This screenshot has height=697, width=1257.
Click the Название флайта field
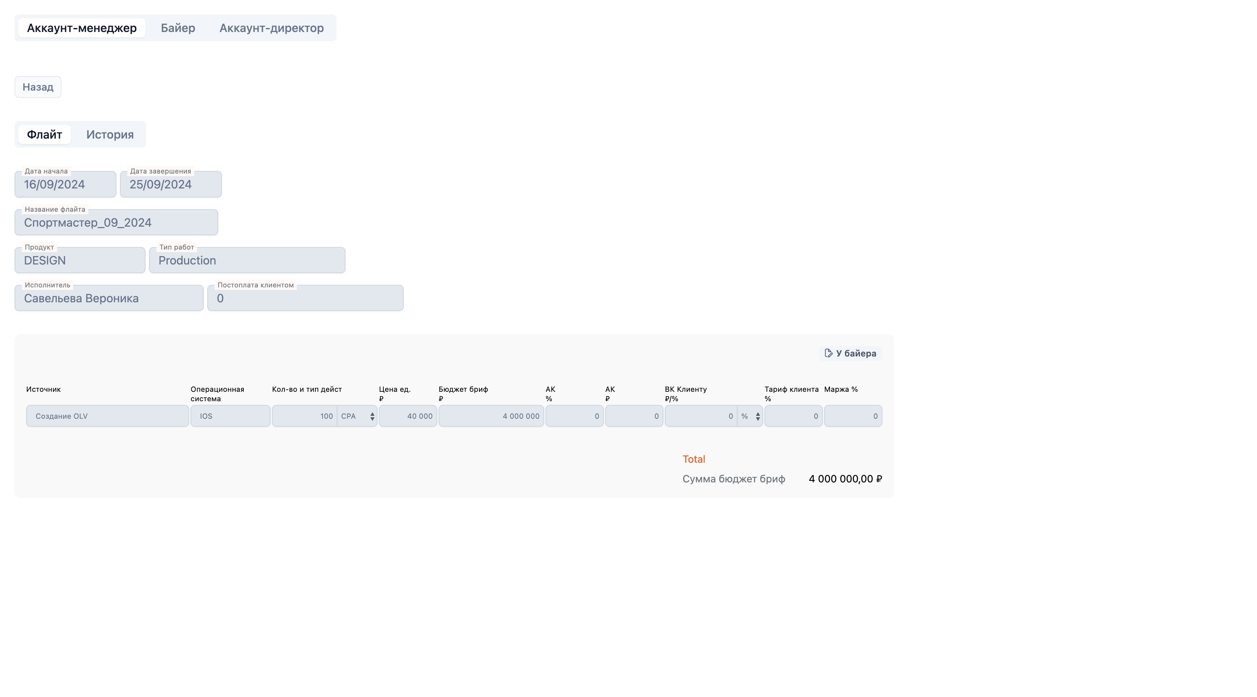coord(116,222)
